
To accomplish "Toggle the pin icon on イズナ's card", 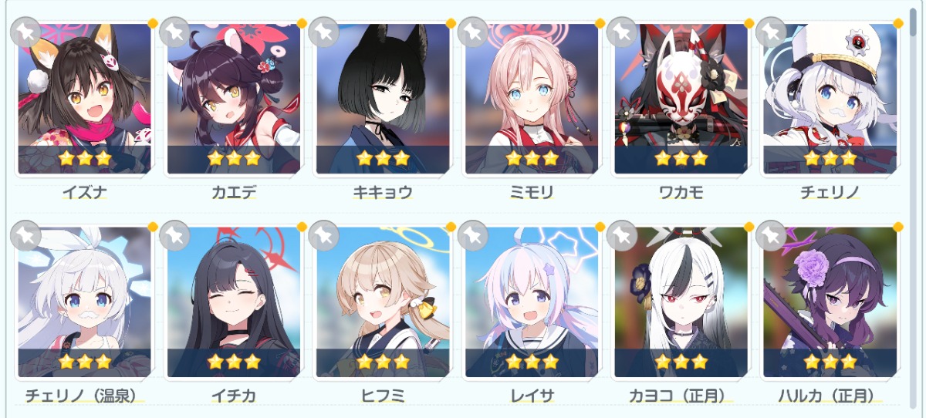I will (25, 32).
